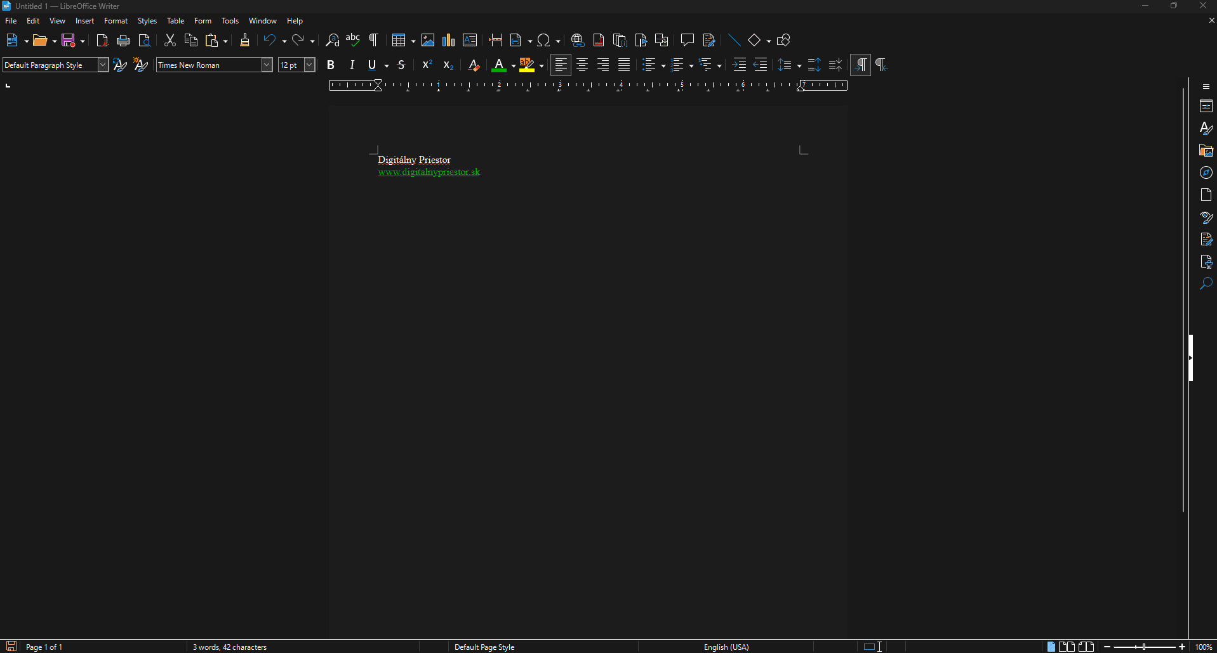Click the Export as PDF icon
This screenshot has height=653, width=1217.
coord(102,41)
